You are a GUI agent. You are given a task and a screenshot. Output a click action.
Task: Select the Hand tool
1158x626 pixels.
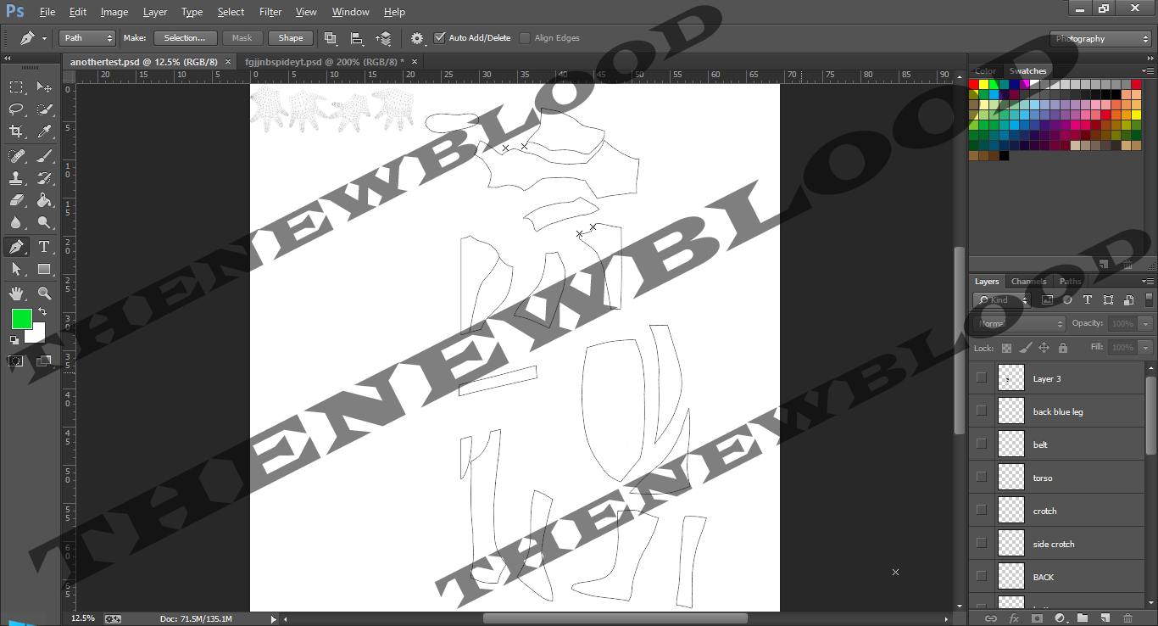point(16,293)
